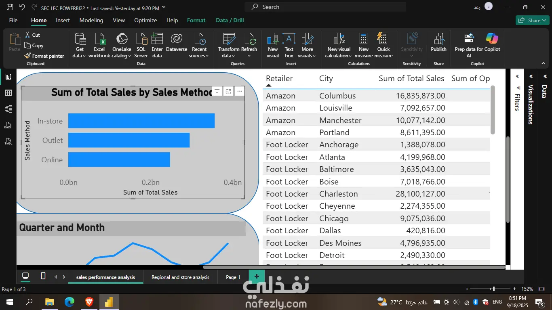Expand the Data pane
This screenshot has width=552, height=310.
[545, 76]
